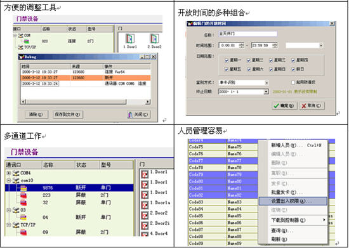This screenshot has height=248, width=349.
Task: Select controller icon for device 9876
Action: pyautogui.click(x=23, y=188)
